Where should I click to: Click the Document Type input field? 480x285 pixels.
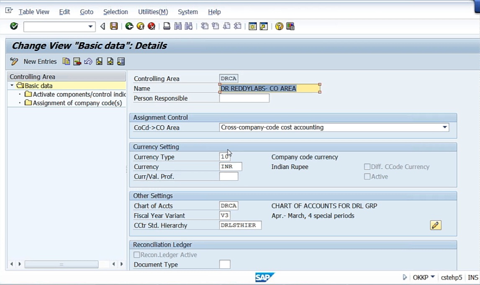coord(225,264)
